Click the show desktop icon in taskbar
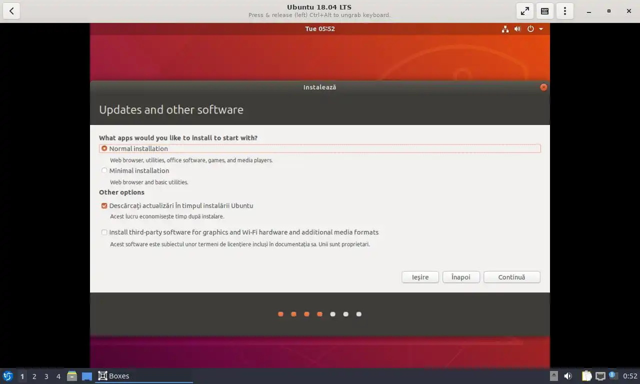 (87, 376)
